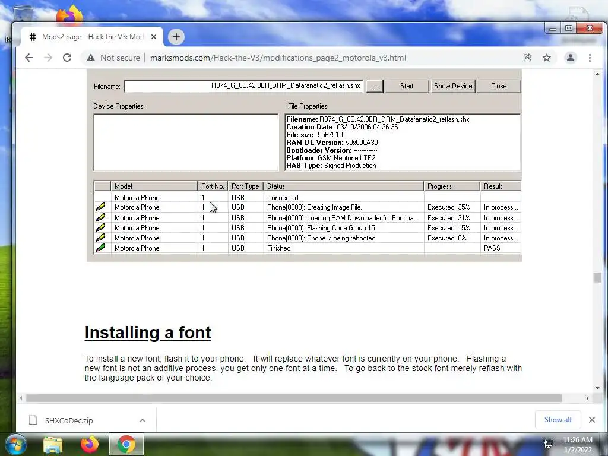This screenshot has height=456, width=608.
Task: Click the Start button in flash image
Action: tap(406, 86)
